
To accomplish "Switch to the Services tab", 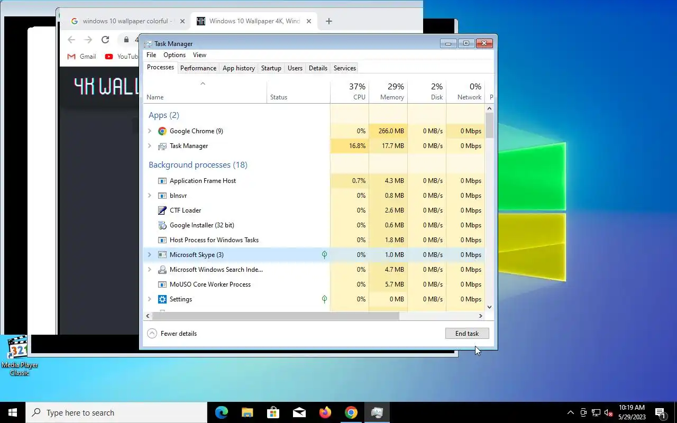I will (345, 68).
